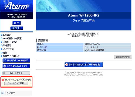The image size is (135, 97).
Task: Click the クイック設定Web subtitle
Action: click(x=84, y=20)
